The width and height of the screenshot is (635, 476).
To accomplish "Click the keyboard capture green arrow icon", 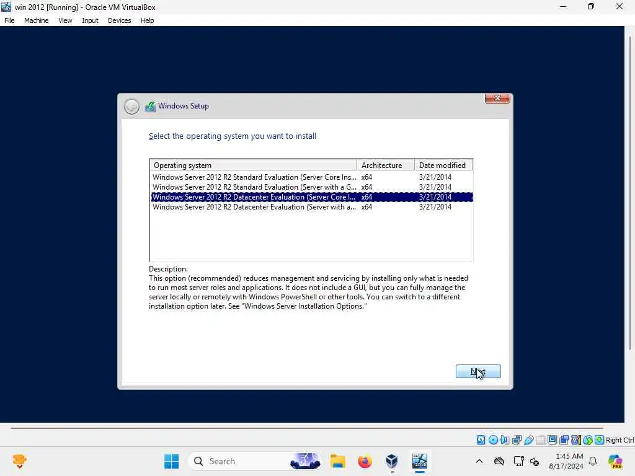I will (600, 439).
